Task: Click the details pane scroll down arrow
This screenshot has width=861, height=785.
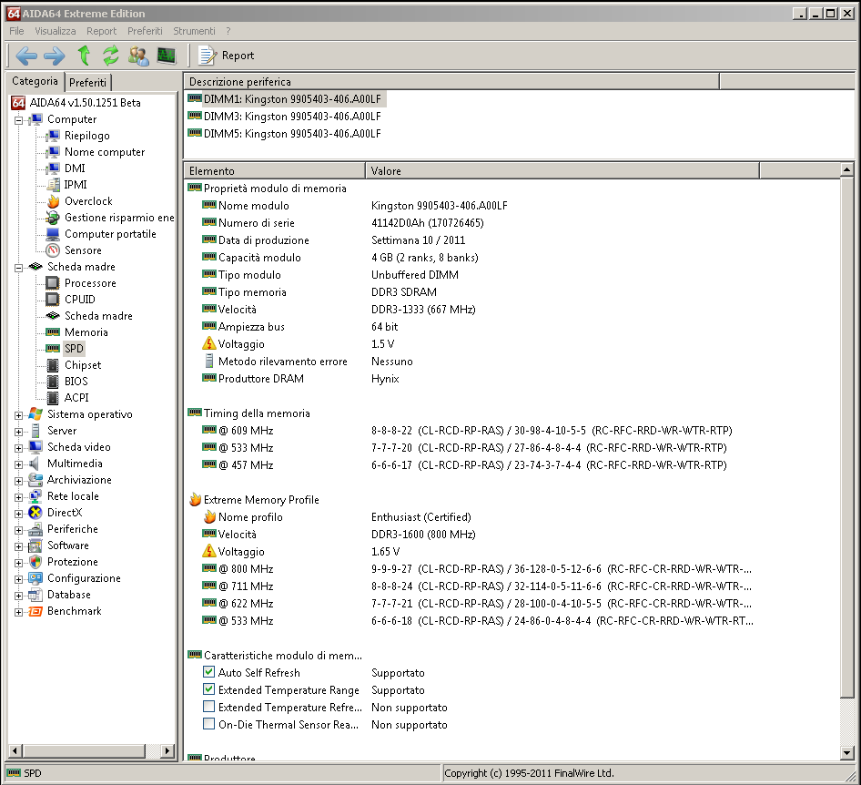Action: coord(846,753)
